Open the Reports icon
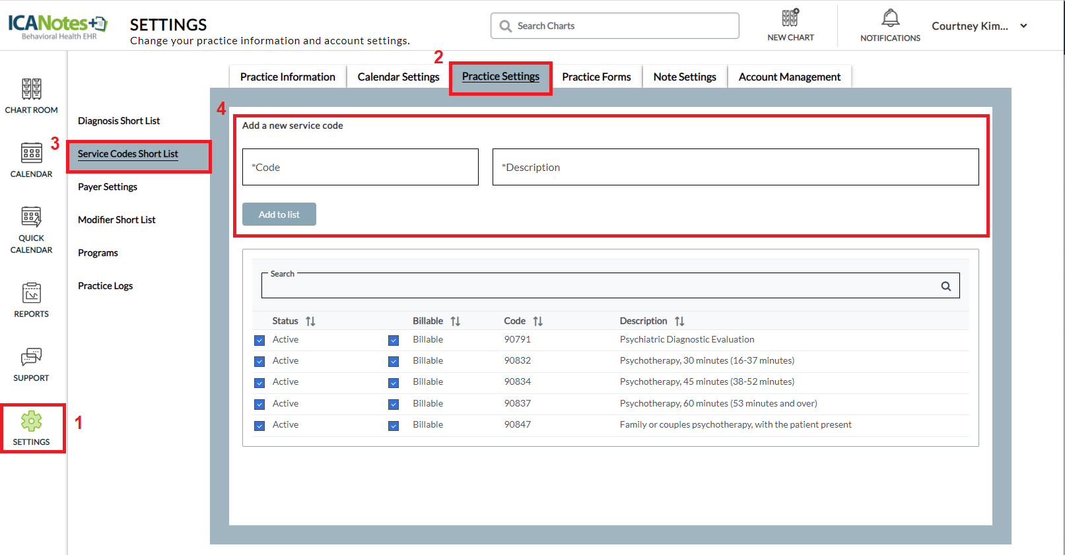1065x555 pixels. (x=31, y=293)
